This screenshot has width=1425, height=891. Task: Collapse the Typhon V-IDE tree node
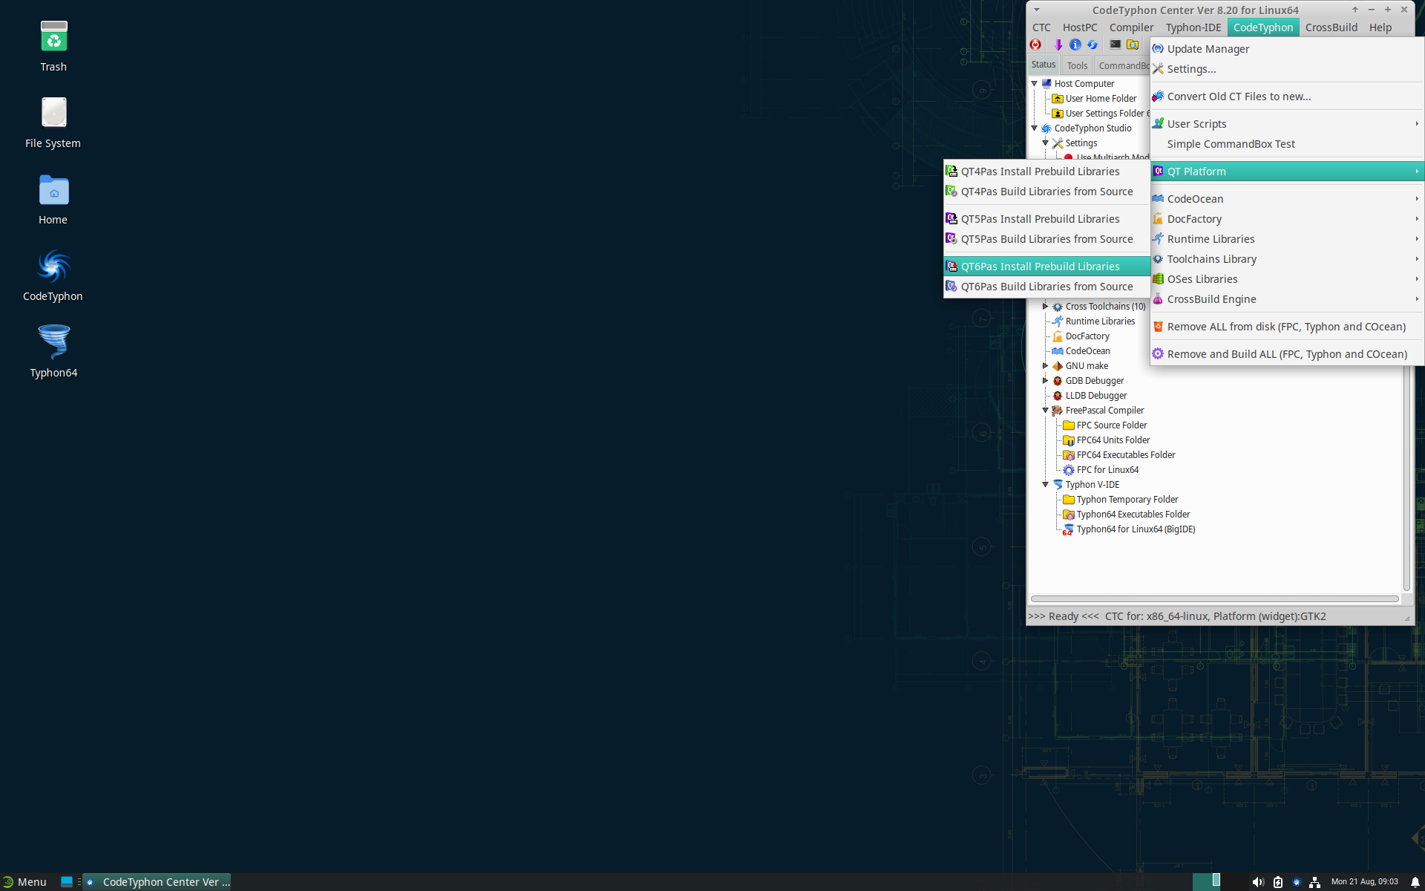[1045, 485]
